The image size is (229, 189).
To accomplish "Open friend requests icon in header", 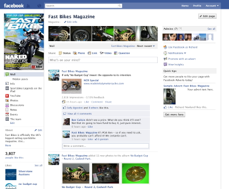I will [x=28, y=6].
